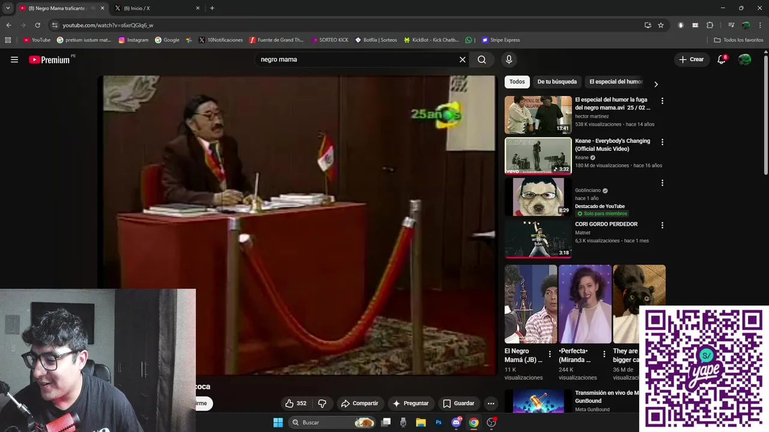Image resolution: width=769 pixels, height=432 pixels.
Task: Start voice search with the microphone
Action: point(509,59)
